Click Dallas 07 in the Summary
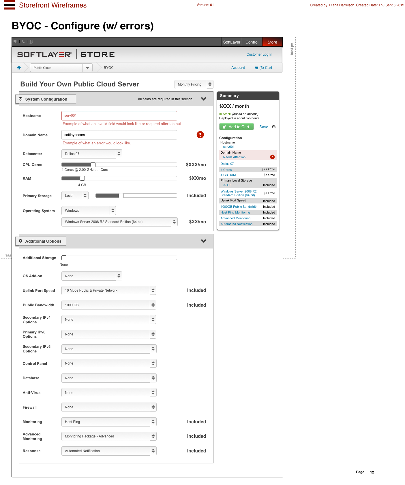Image resolution: width=405 pixels, height=485 pixels. point(227,164)
